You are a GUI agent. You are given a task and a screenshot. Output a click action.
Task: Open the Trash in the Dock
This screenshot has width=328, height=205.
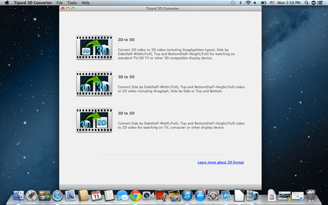[x=311, y=196]
